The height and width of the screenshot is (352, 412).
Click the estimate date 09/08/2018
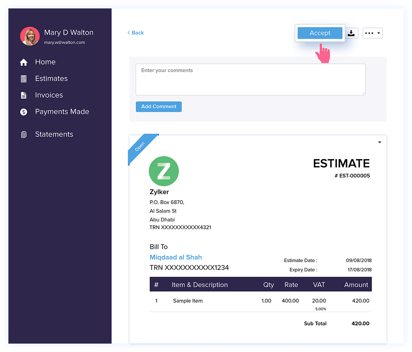(359, 261)
